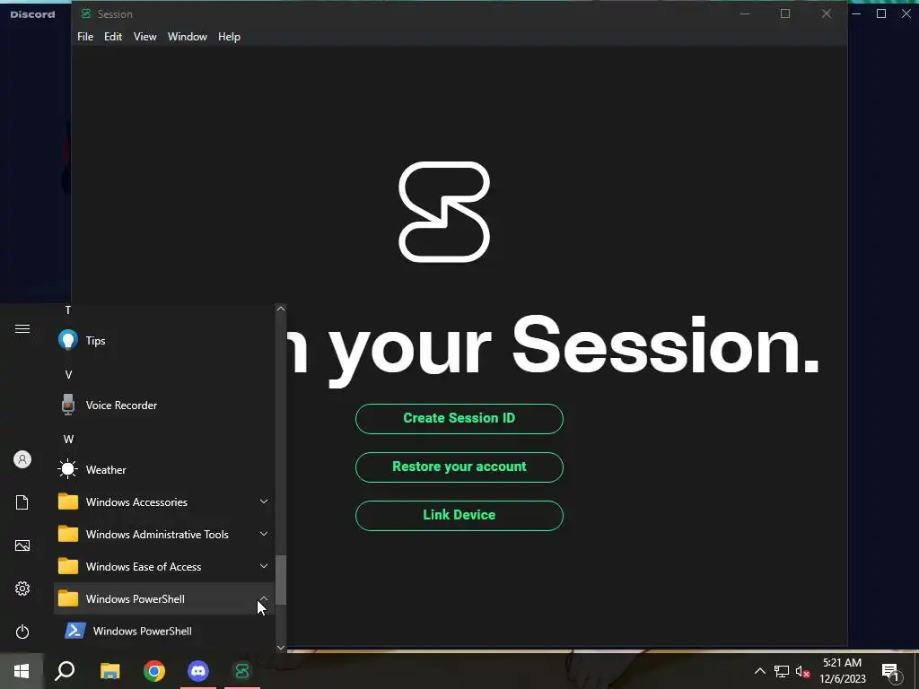Viewport: 919px width, 689px height.
Task: Open the Windows Accessories folder
Action: 163,502
